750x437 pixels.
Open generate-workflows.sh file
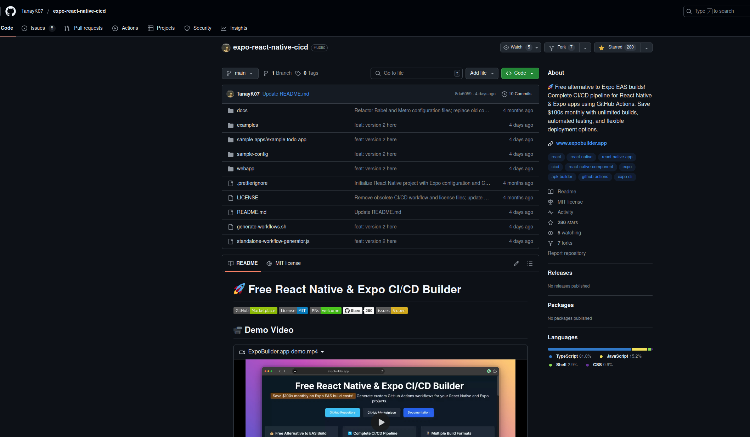coord(261,227)
